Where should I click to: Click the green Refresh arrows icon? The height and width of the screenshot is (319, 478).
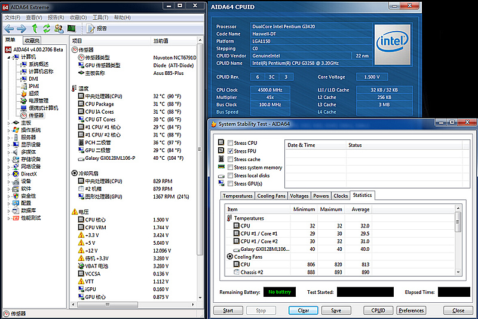tap(47, 28)
